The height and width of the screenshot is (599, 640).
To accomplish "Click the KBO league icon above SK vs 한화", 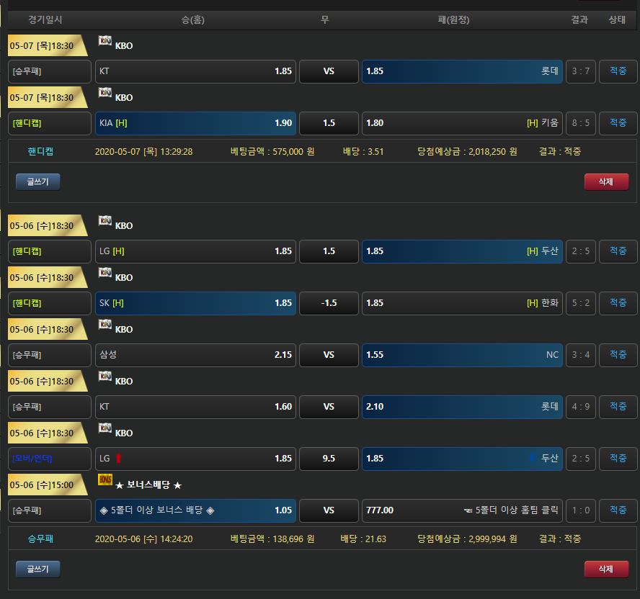I will pyautogui.click(x=105, y=272).
